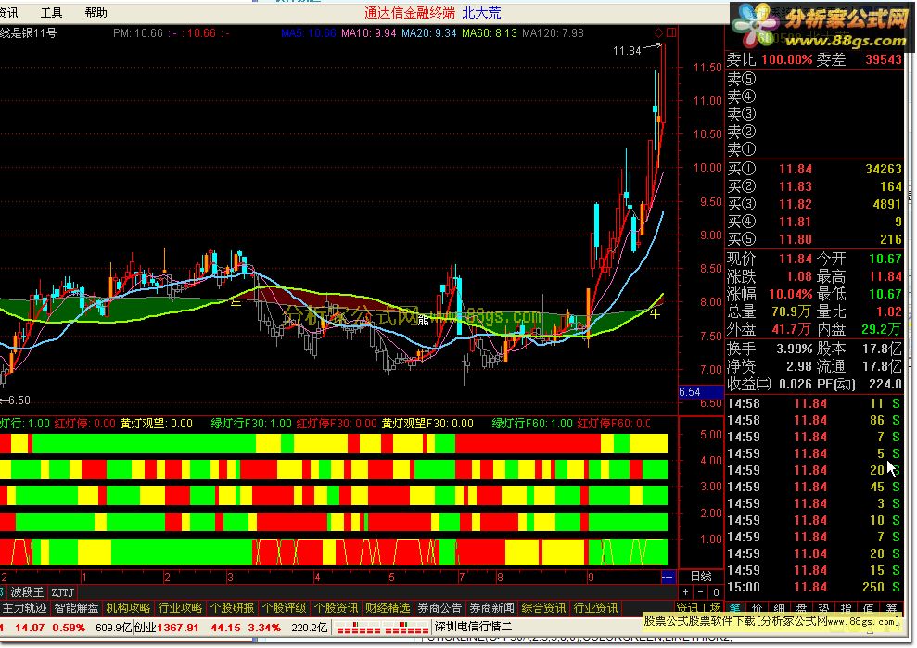Click the diamond icon above the price chart
This screenshot has height=648, width=917.
pos(658,32)
